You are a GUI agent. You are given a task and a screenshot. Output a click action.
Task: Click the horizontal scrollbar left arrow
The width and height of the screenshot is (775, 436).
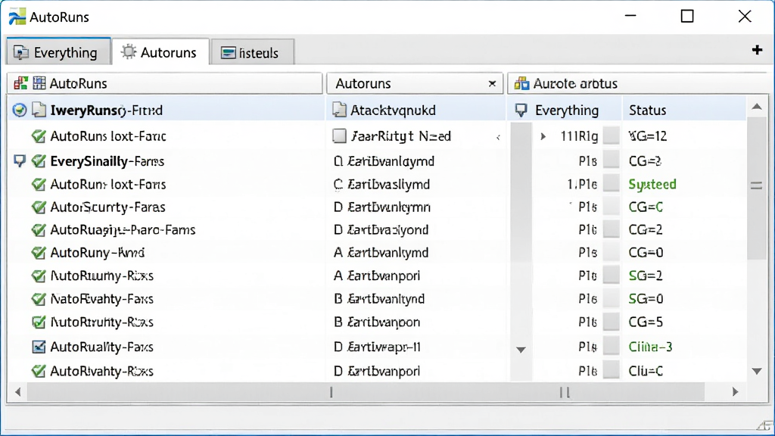(x=18, y=392)
